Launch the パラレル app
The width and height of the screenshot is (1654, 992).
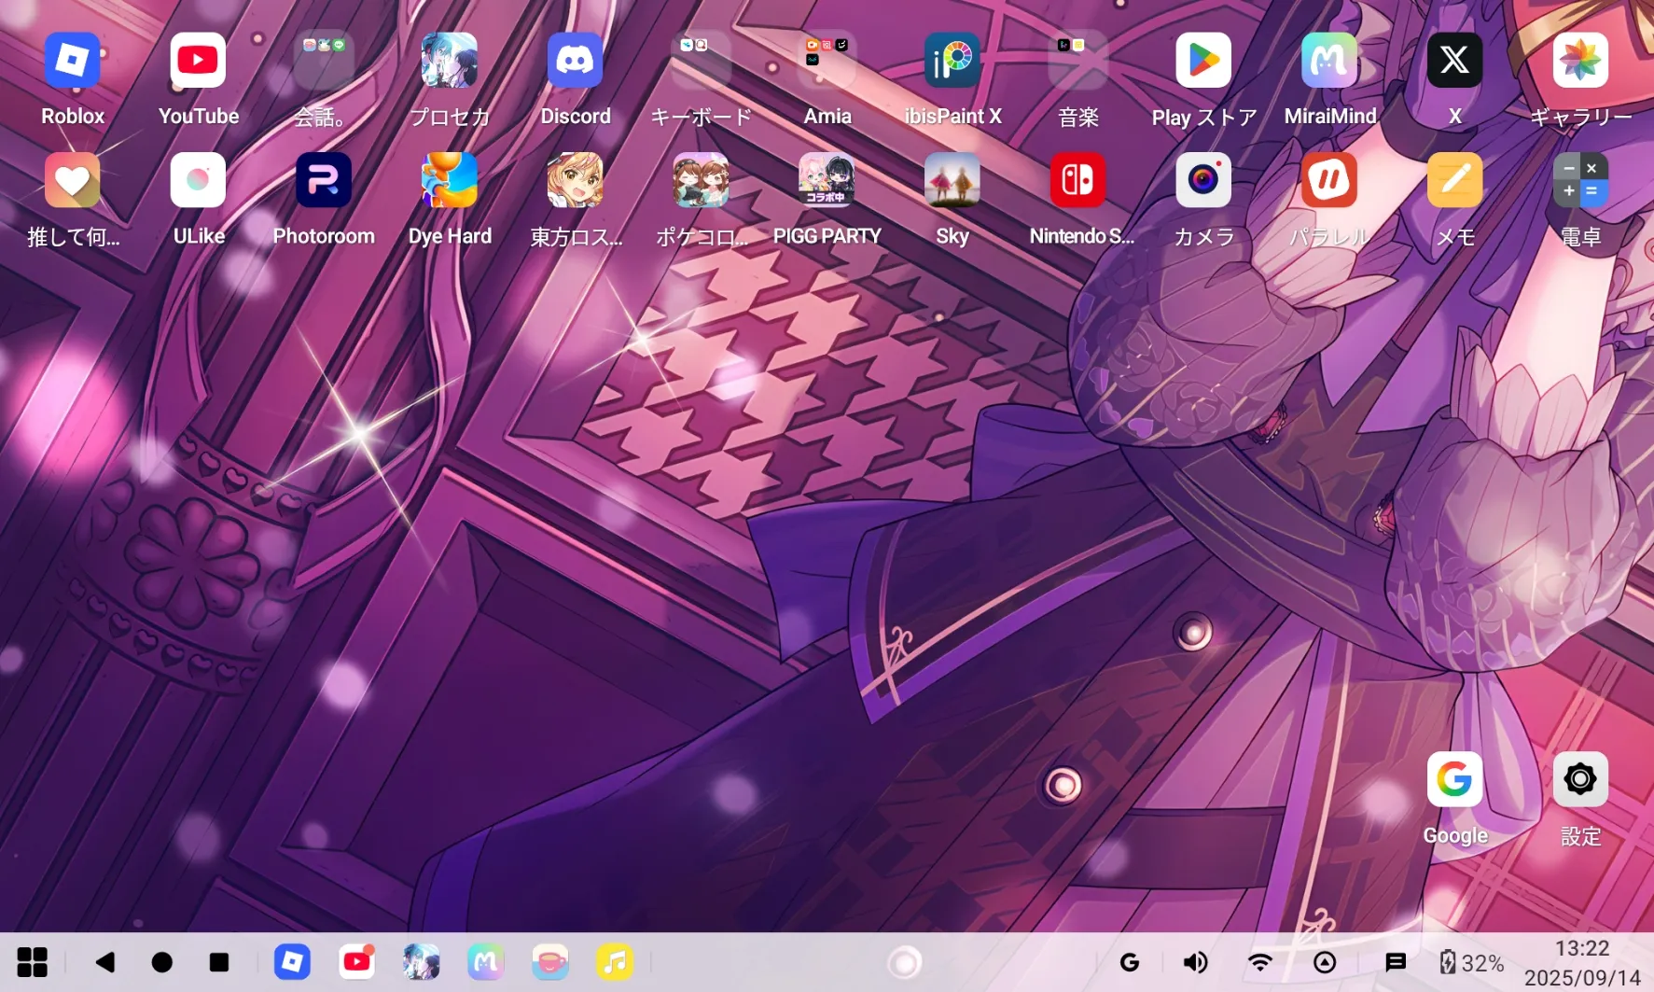point(1329,180)
